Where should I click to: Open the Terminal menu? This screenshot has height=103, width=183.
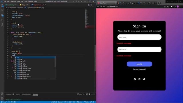click(31, 1)
